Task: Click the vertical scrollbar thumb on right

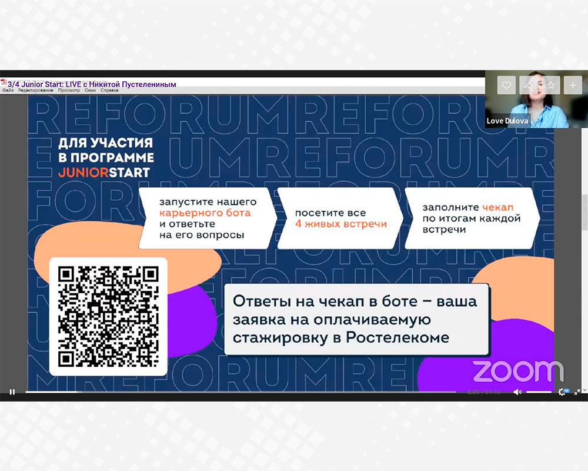Action: point(584,212)
